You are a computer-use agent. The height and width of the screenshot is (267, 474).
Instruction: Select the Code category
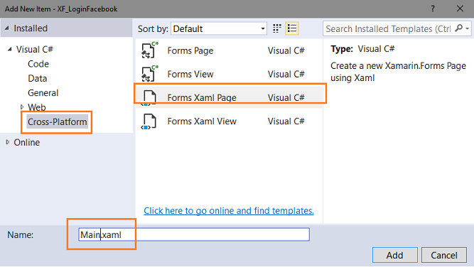point(38,64)
